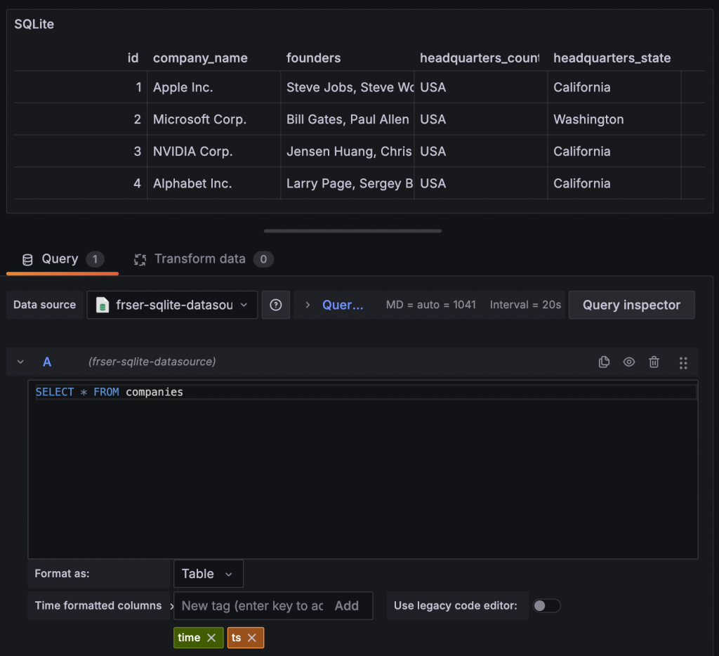Click the Bill Gates, Paul Allen cell
This screenshot has height=656, width=719.
tap(348, 119)
